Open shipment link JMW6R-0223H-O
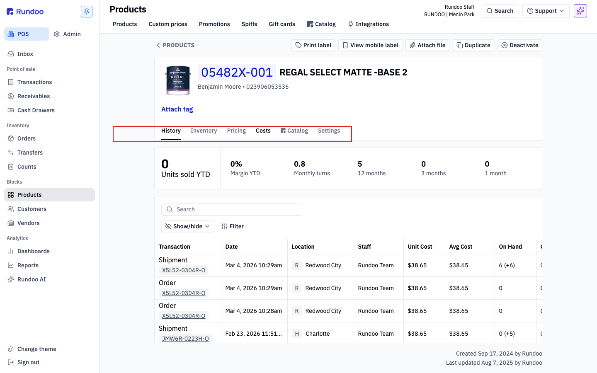The height and width of the screenshot is (373, 597). click(x=185, y=339)
